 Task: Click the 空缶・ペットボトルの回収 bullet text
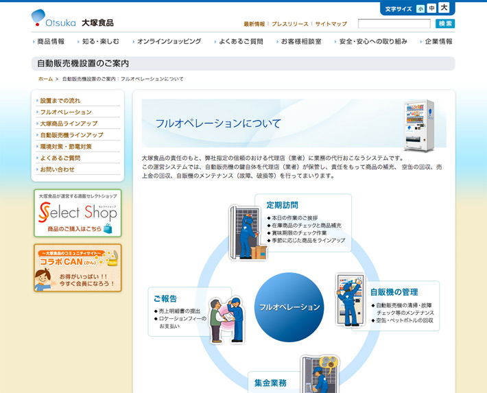click(405, 320)
